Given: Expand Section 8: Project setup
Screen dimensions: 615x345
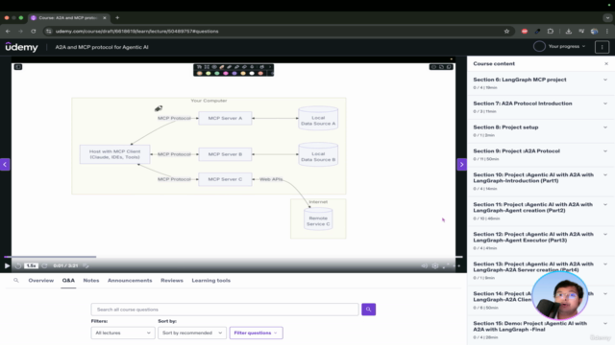Looking at the screenshot, I should click(541, 131).
